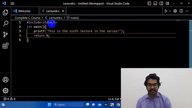Open Source Control view
This screenshot has height=108, width=192.
coord(5,34)
